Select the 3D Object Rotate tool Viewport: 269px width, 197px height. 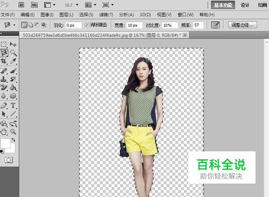(x=4, y=123)
